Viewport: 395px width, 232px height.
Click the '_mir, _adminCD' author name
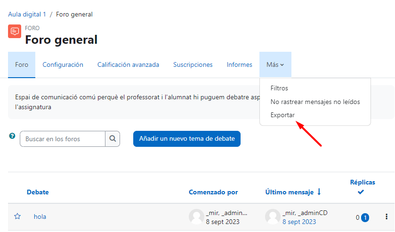pyautogui.click(x=305, y=213)
